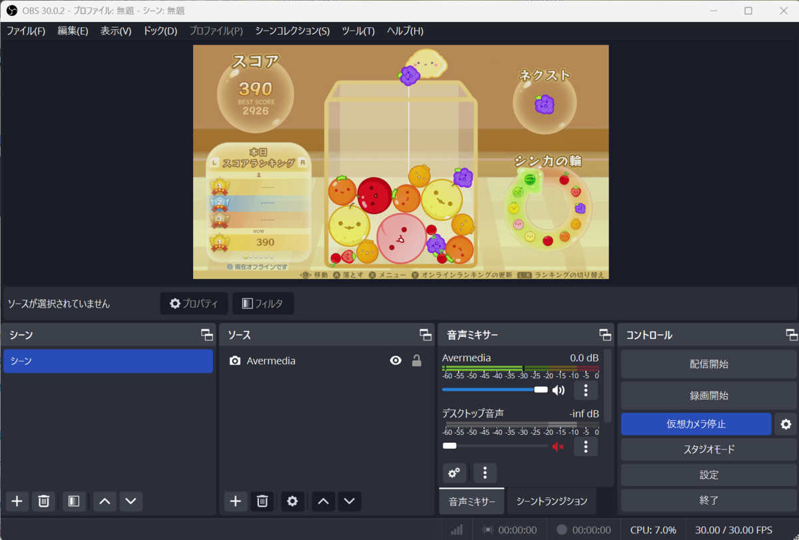Image resolution: width=799 pixels, height=540 pixels.
Task: Open Avermedia audio channel options menu
Action: [x=586, y=390]
